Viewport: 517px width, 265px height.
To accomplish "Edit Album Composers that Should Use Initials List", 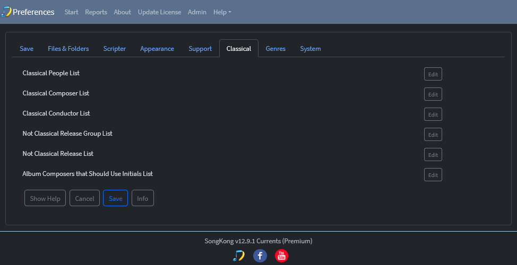I will coord(433,175).
